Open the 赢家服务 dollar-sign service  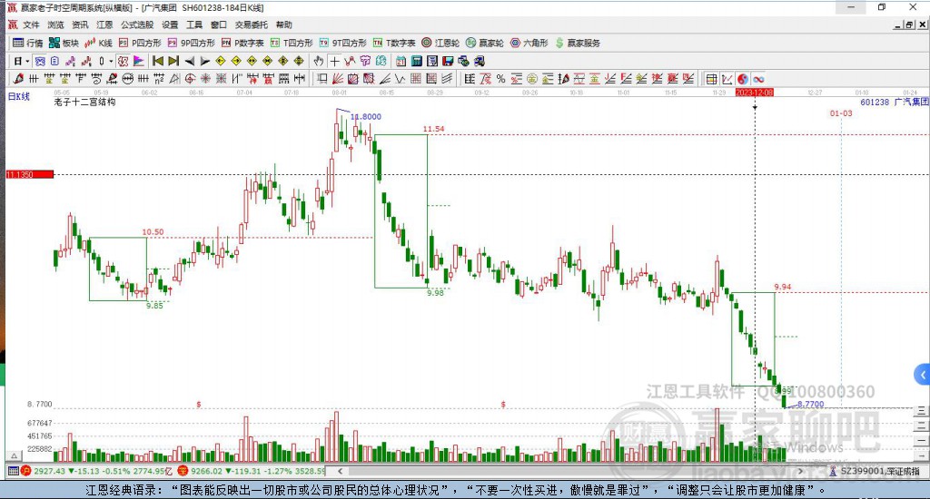click(578, 43)
